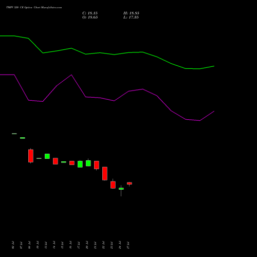The height and width of the screenshot is (257, 257).
Task: Select the large red candle for 22 Jul
Action: 105,174
